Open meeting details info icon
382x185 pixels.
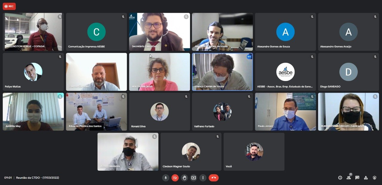click(x=340, y=178)
